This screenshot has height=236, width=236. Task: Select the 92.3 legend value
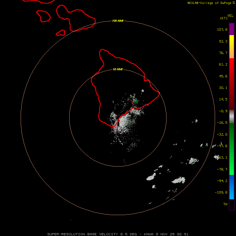[223, 41]
